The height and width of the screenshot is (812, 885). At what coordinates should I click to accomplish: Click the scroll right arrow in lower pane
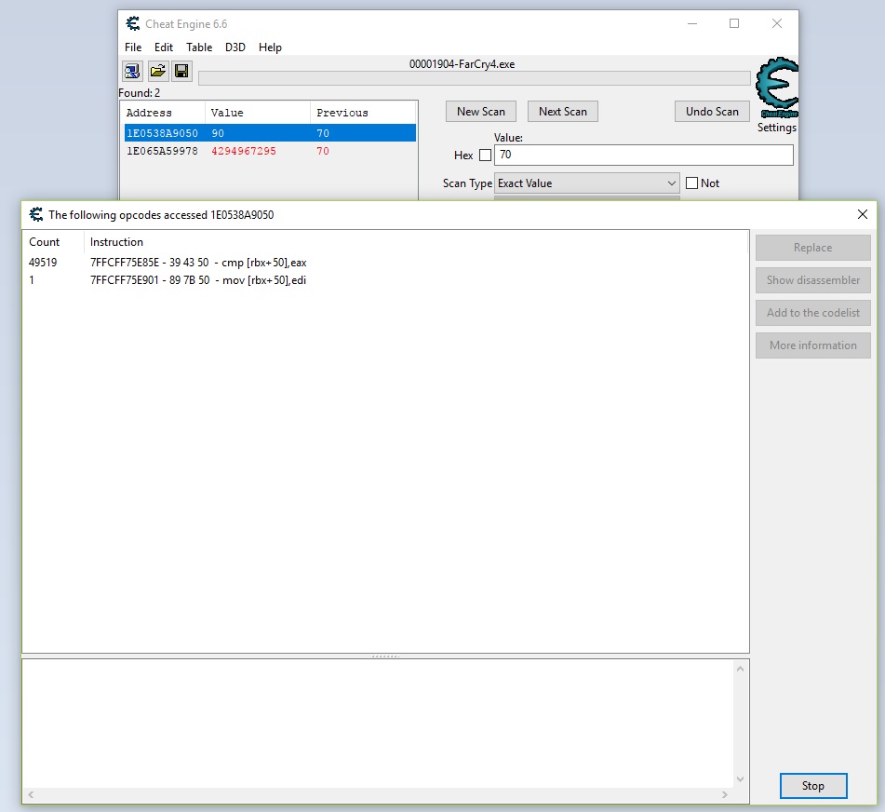click(x=725, y=794)
